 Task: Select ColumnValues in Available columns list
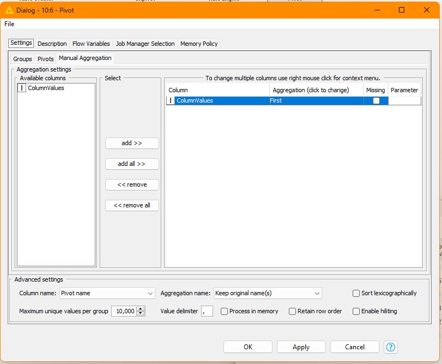click(46, 88)
